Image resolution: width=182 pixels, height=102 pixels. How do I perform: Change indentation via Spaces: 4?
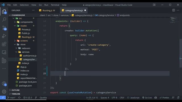tap(105, 97)
